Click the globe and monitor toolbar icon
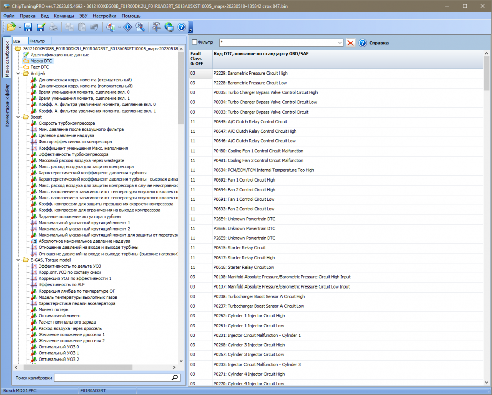The image size is (492, 395). click(x=169, y=27)
